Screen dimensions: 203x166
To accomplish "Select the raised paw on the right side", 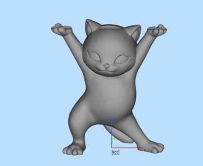I will tap(158, 30).
